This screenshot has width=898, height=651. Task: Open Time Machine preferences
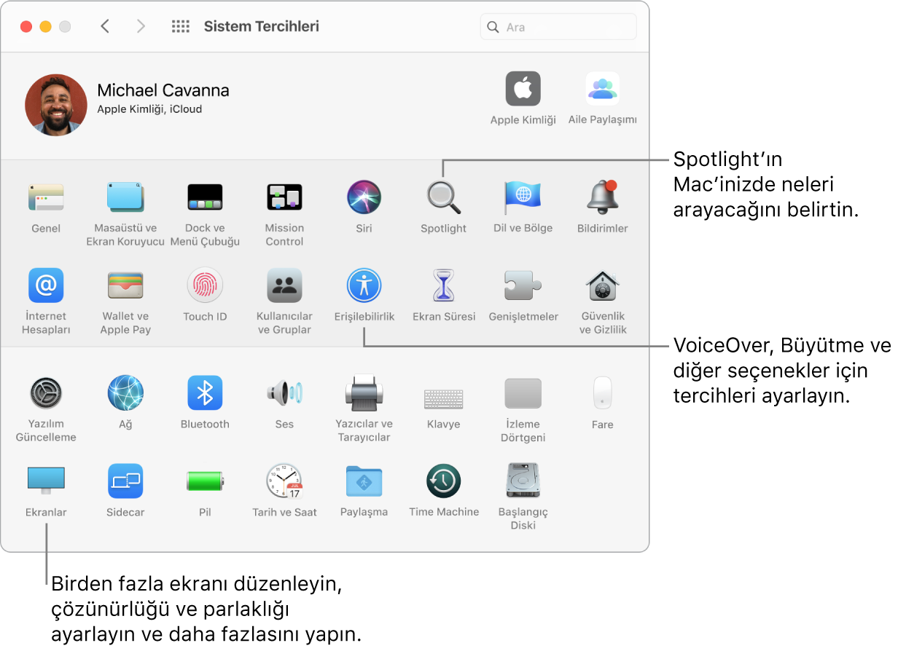coord(443,481)
